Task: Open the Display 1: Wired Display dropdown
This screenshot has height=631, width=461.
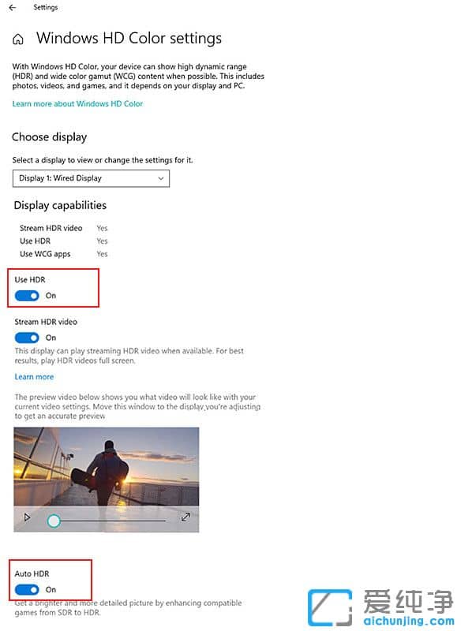Action: point(91,178)
